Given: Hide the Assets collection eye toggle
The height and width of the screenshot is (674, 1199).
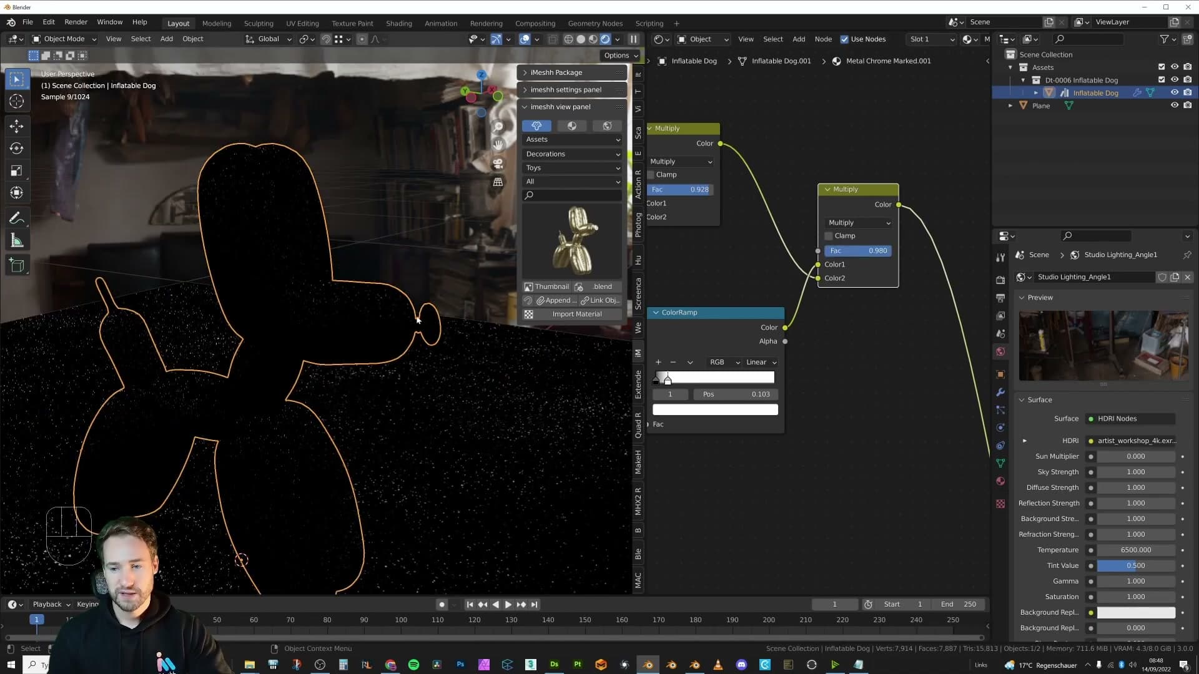Looking at the screenshot, I should point(1174,67).
